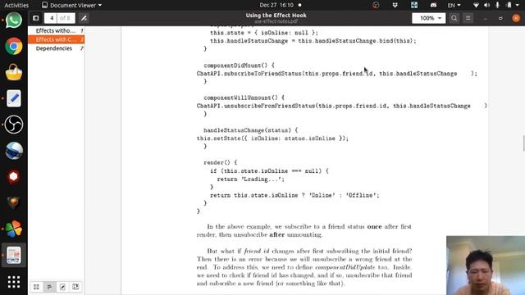The width and height of the screenshot is (525, 295).
Task: Click the Discord tray icon
Action: coord(433,5)
